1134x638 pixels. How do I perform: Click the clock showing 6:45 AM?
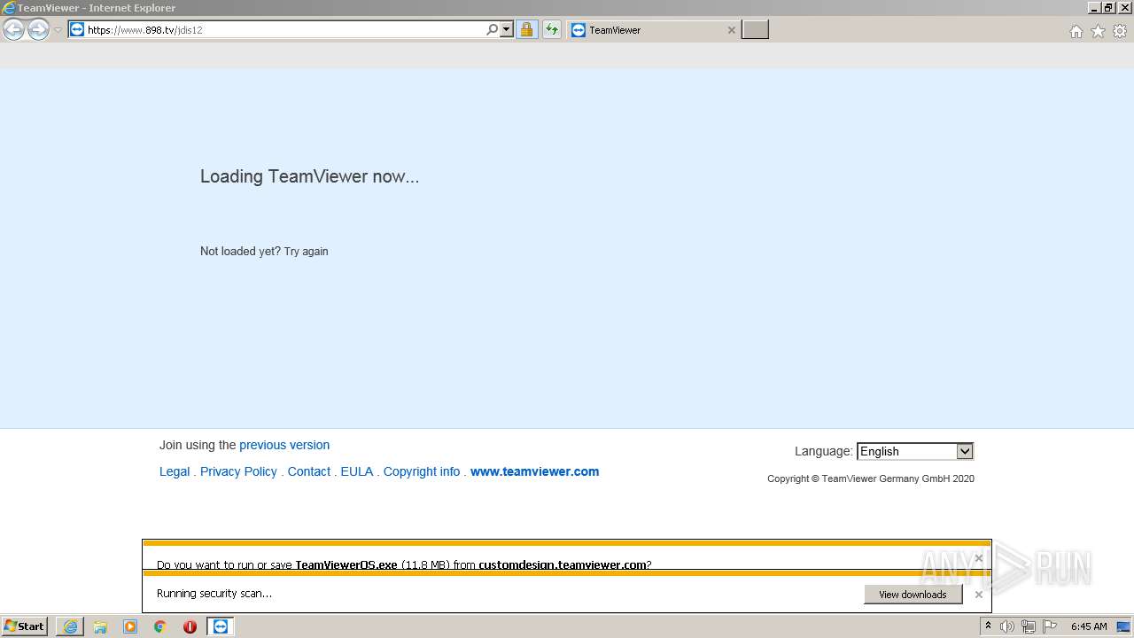click(x=1089, y=626)
